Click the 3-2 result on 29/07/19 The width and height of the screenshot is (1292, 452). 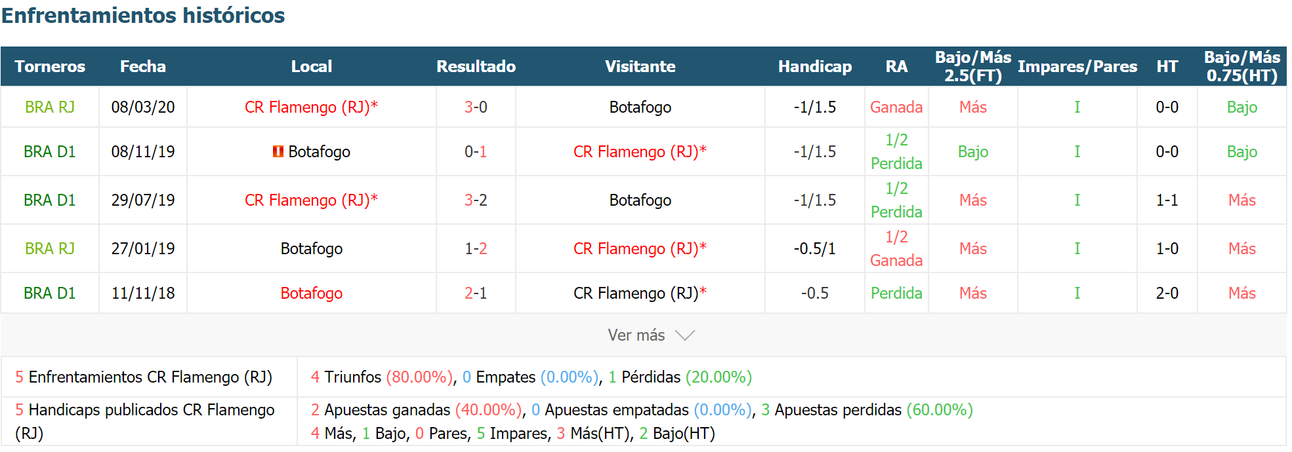(x=476, y=200)
